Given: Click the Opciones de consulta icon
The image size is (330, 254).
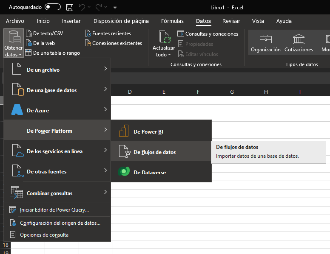Looking at the screenshot, I should pos(13,234).
